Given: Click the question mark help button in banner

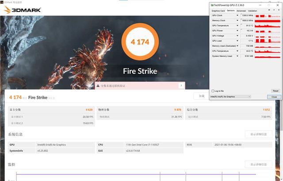Looking at the screenshot, I should (181, 86).
